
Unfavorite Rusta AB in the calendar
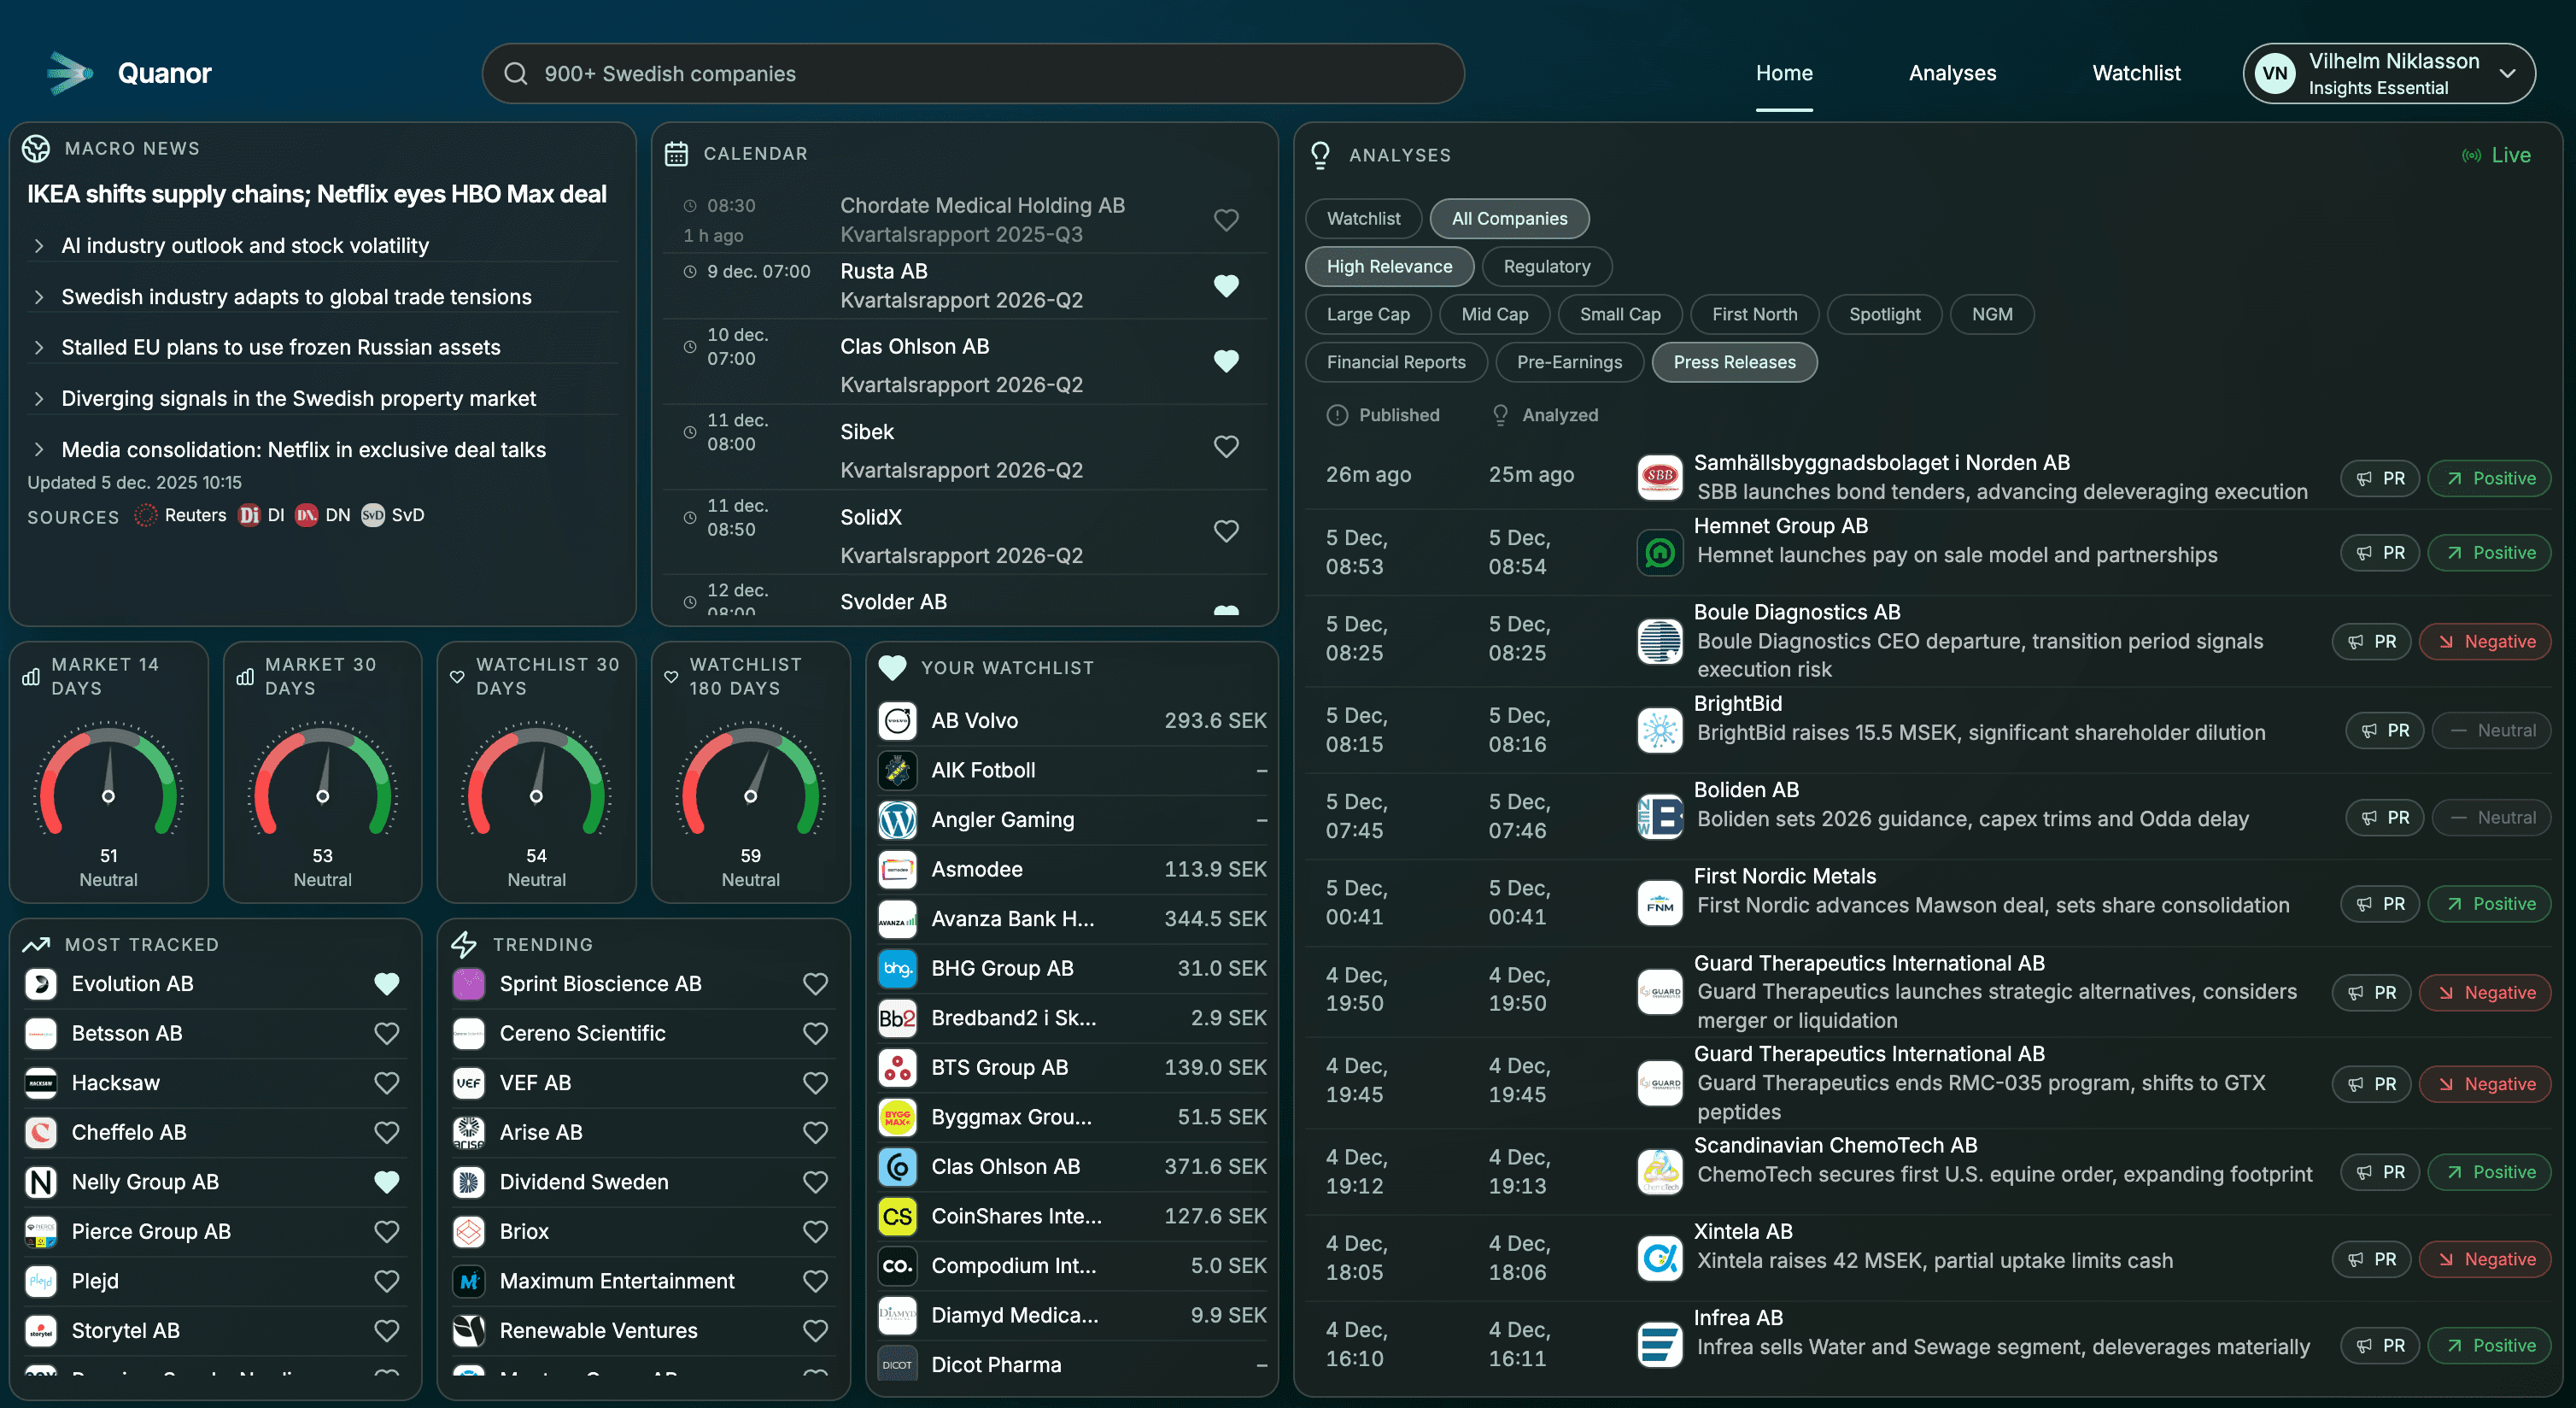click(x=1226, y=286)
